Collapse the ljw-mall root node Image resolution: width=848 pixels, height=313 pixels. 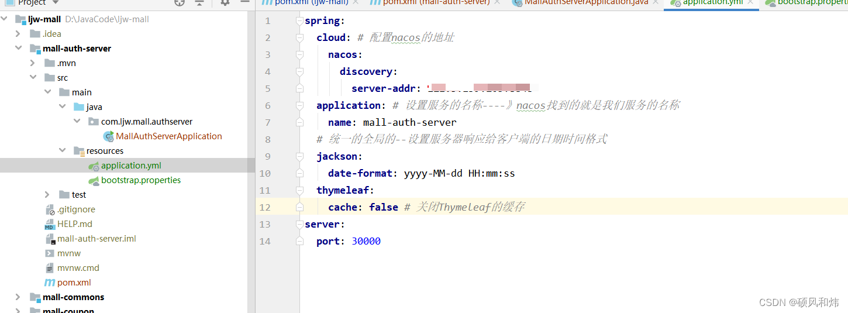(5, 19)
